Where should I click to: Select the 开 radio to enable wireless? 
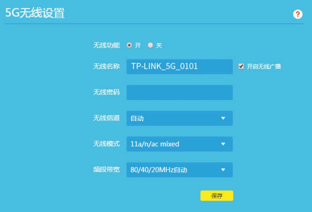(129, 45)
